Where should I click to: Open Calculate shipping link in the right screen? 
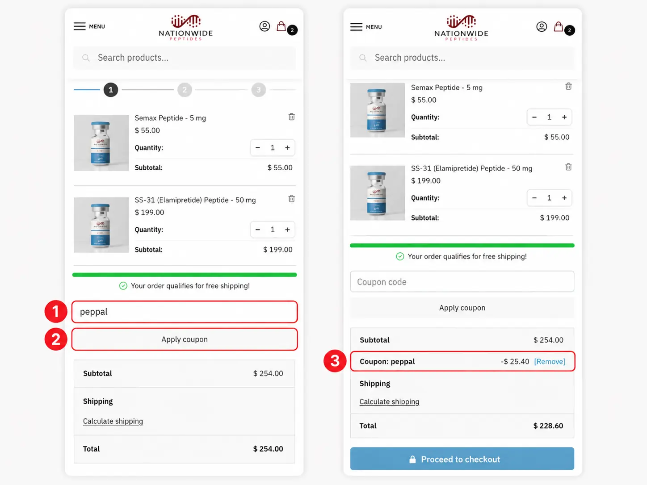(389, 402)
